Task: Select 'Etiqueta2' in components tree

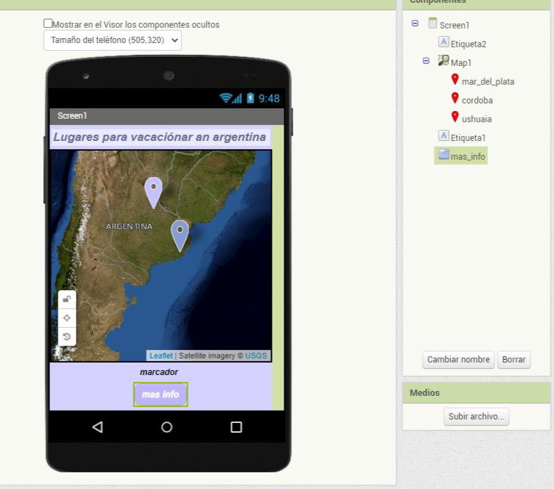Action: pos(469,44)
